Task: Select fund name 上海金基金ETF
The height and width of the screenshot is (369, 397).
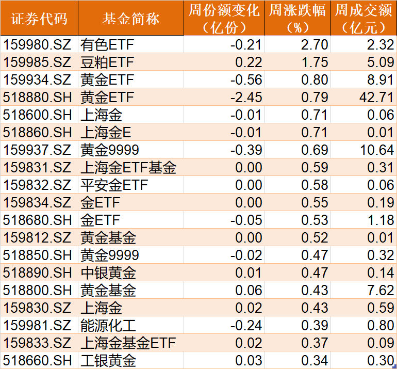Action: click(x=128, y=343)
